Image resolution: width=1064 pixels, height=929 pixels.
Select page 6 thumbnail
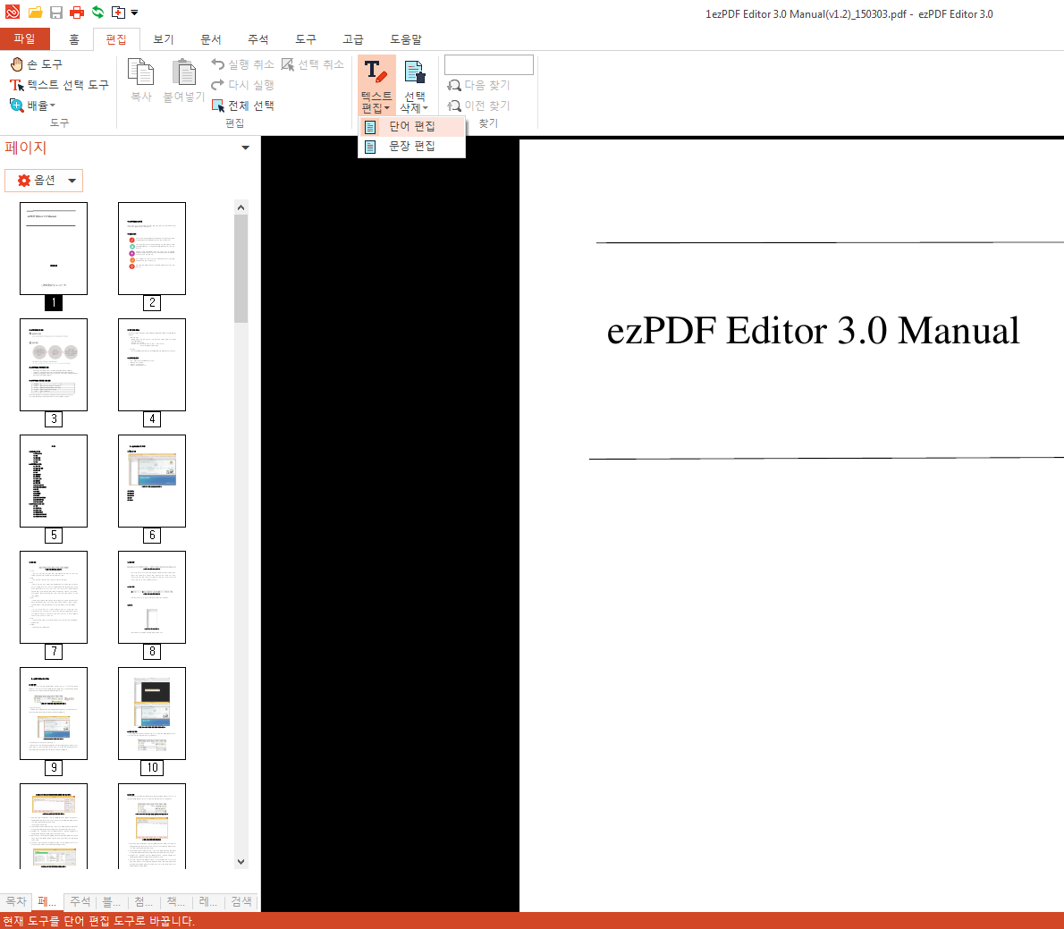coord(152,480)
